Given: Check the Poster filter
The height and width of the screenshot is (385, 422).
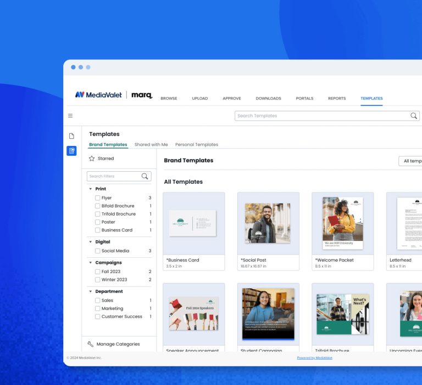Looking at the screenshot, I should 97,222.
